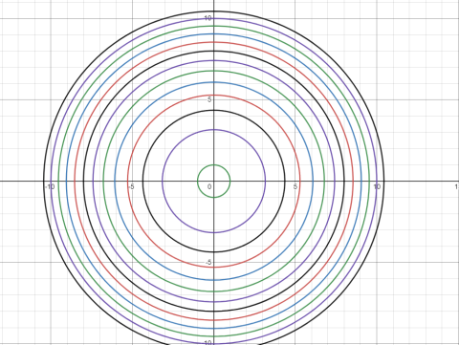Click the inner blue circle's bottom point
459x345 pixels.
click(x=214, y=280)
